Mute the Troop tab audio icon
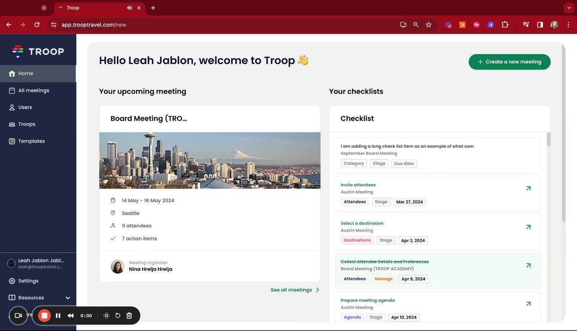The height and width of the screenshot is (331, 577). coord(129,8)
